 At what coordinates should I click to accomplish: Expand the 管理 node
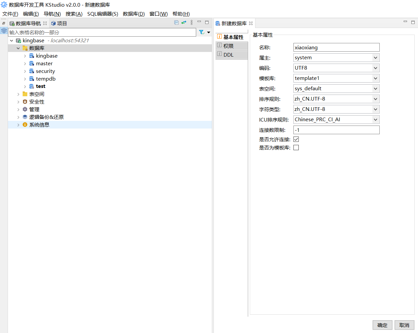[x=18, y=110]
